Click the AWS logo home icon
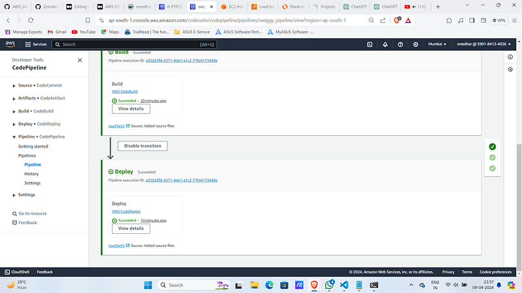 coord(10,44)
